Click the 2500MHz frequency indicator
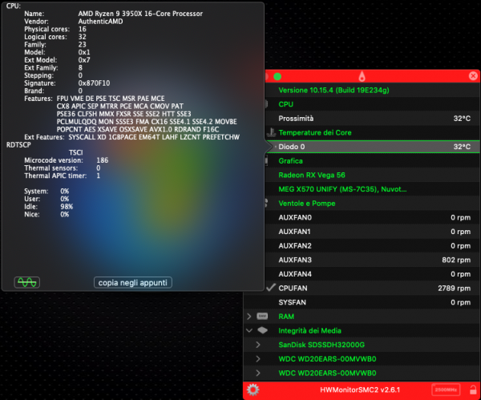 tap(446, 390)
